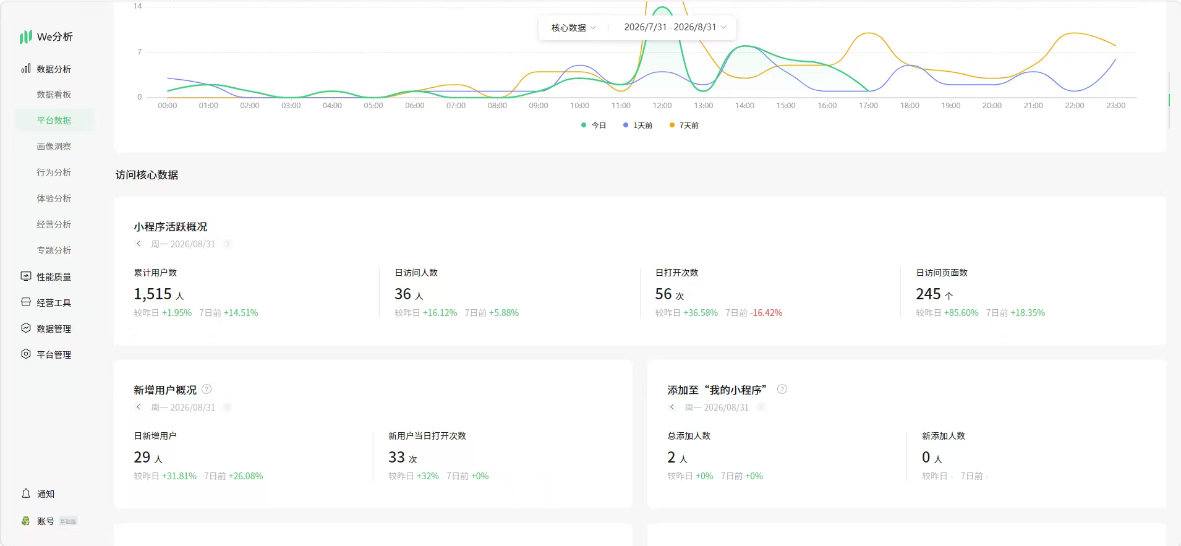This screenshot has width=1181, height=546.
Task: Click the 平台管理 hexagon icon
Action: [26, 354]
